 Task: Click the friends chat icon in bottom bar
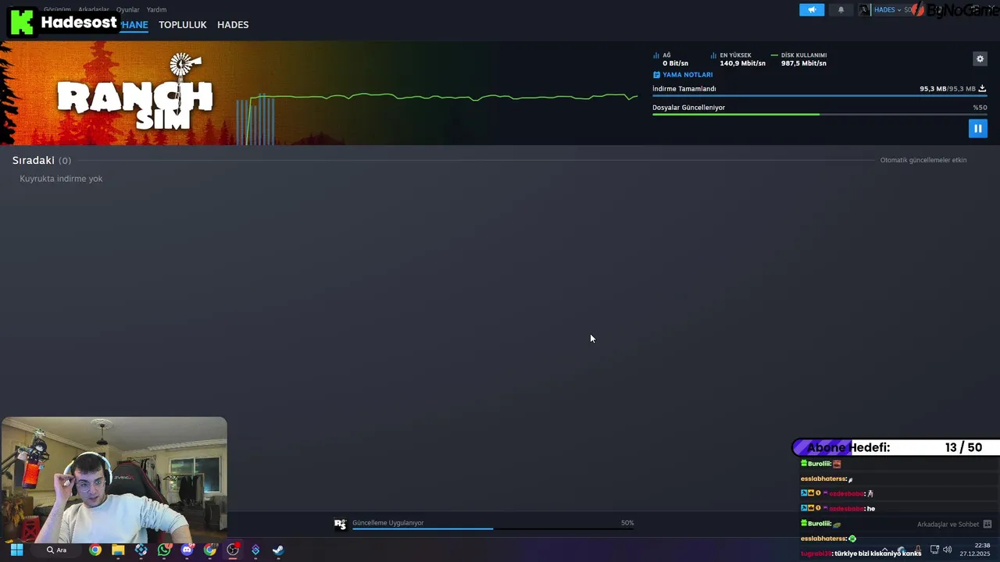pyautogui.click(x=987, y=525)
